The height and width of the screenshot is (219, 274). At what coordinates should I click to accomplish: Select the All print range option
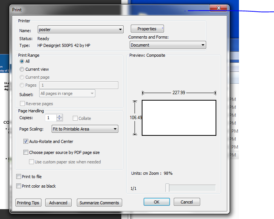tap(22, 61)
